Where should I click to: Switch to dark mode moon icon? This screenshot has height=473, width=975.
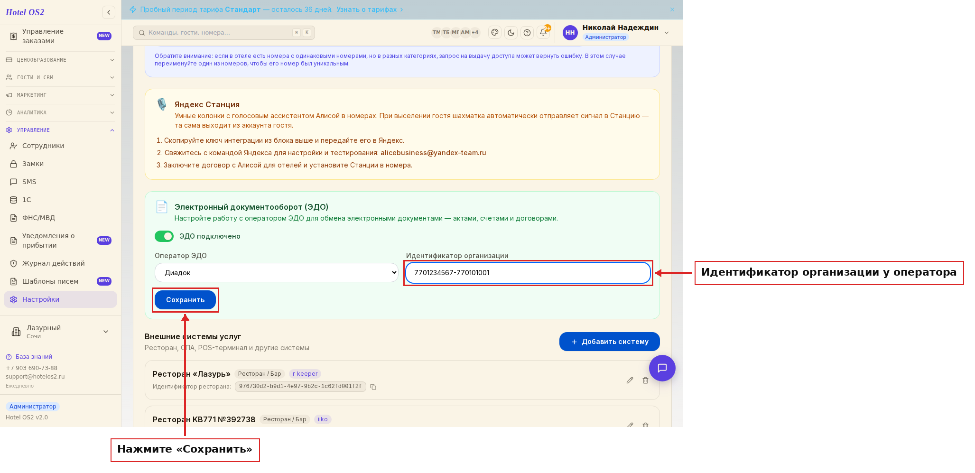tap(511, 32)
